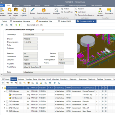This screenshot has width=115, height=115.
Task: Toggle Sperren/Entsperren lock
Action: (x=44, y=11)
